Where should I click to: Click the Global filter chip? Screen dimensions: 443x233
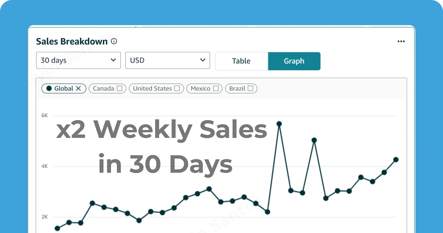(x=63, y=88)
